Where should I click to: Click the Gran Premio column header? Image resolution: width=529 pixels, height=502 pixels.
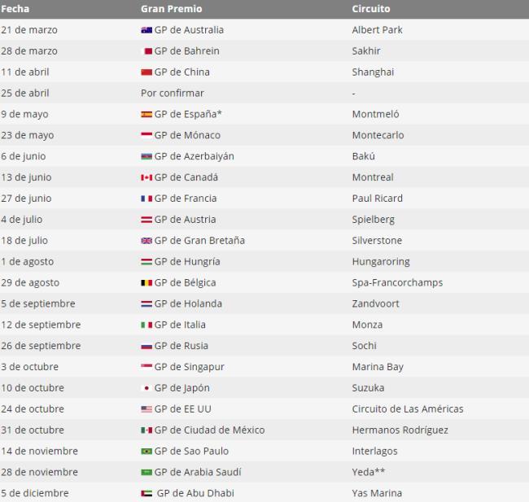171,9
